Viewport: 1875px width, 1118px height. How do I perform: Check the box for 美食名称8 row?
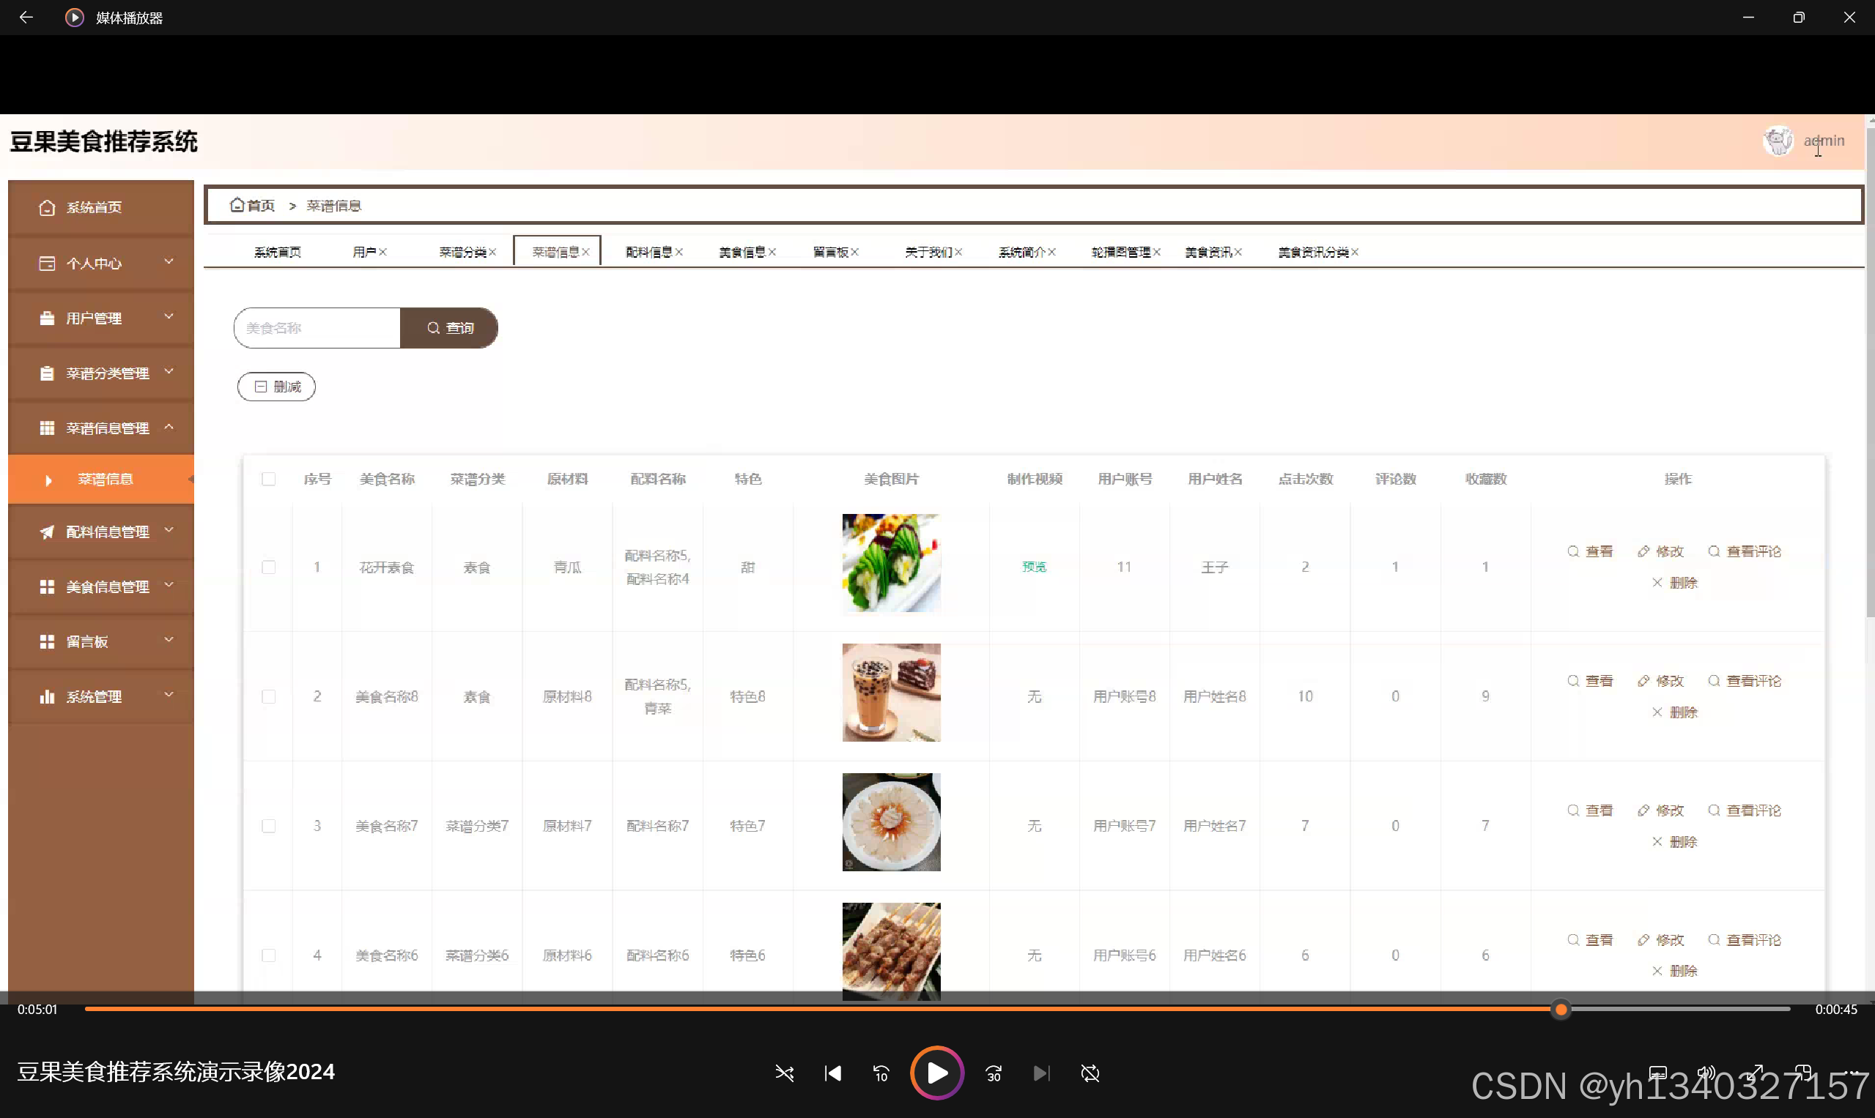tap(268, 696)
